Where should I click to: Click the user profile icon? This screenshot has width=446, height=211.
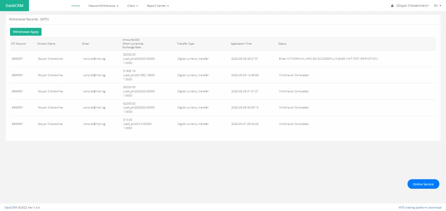click(x=392, y=6)
